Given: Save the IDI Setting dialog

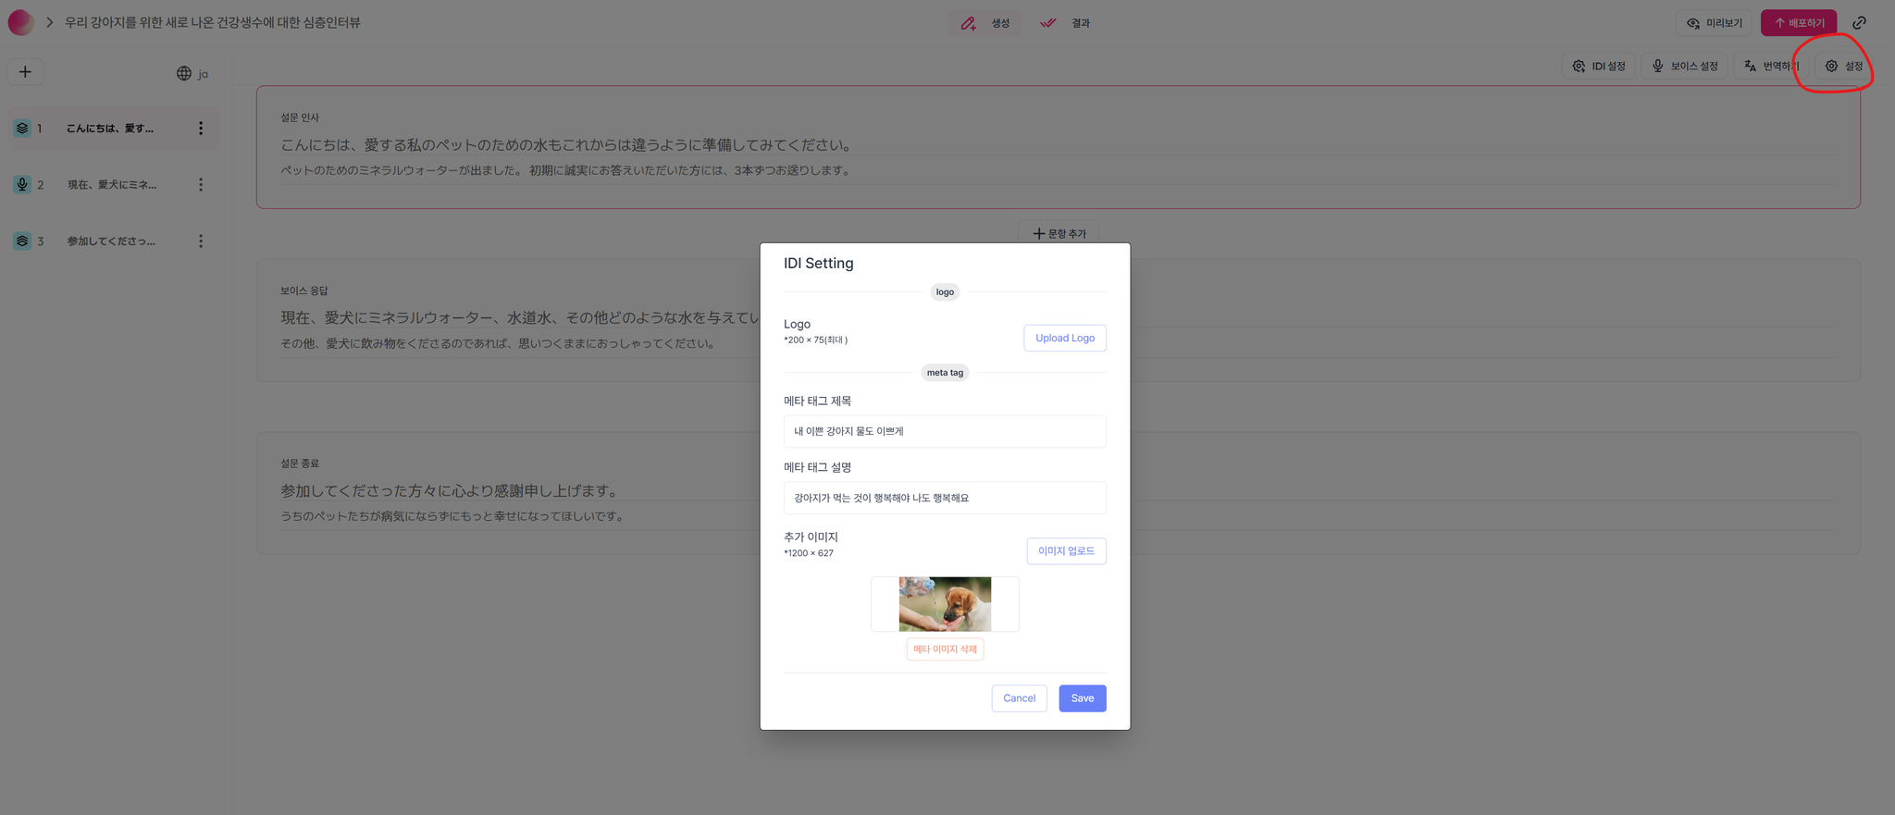Looking at the screenshot, I should (1083, 698).
